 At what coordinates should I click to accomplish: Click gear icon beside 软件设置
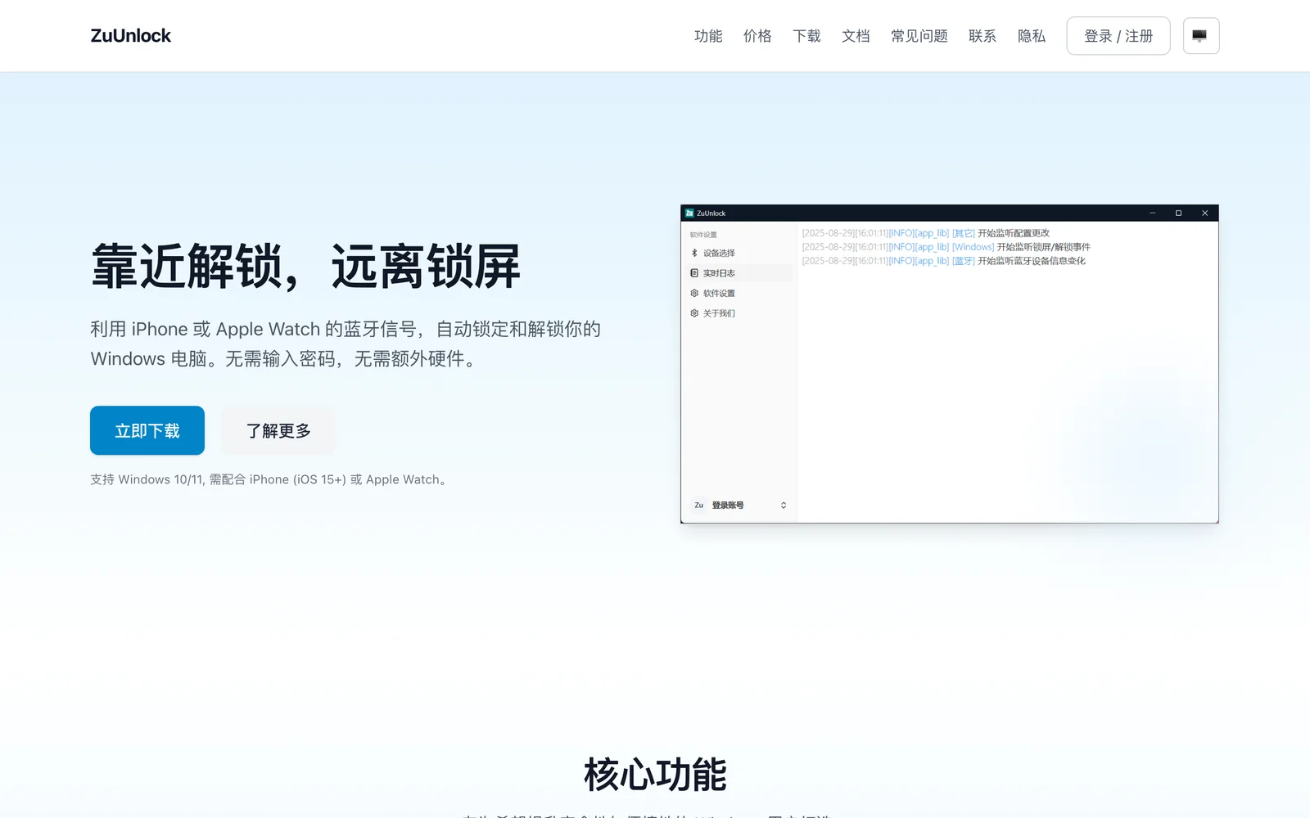click(x=694, y=293)
